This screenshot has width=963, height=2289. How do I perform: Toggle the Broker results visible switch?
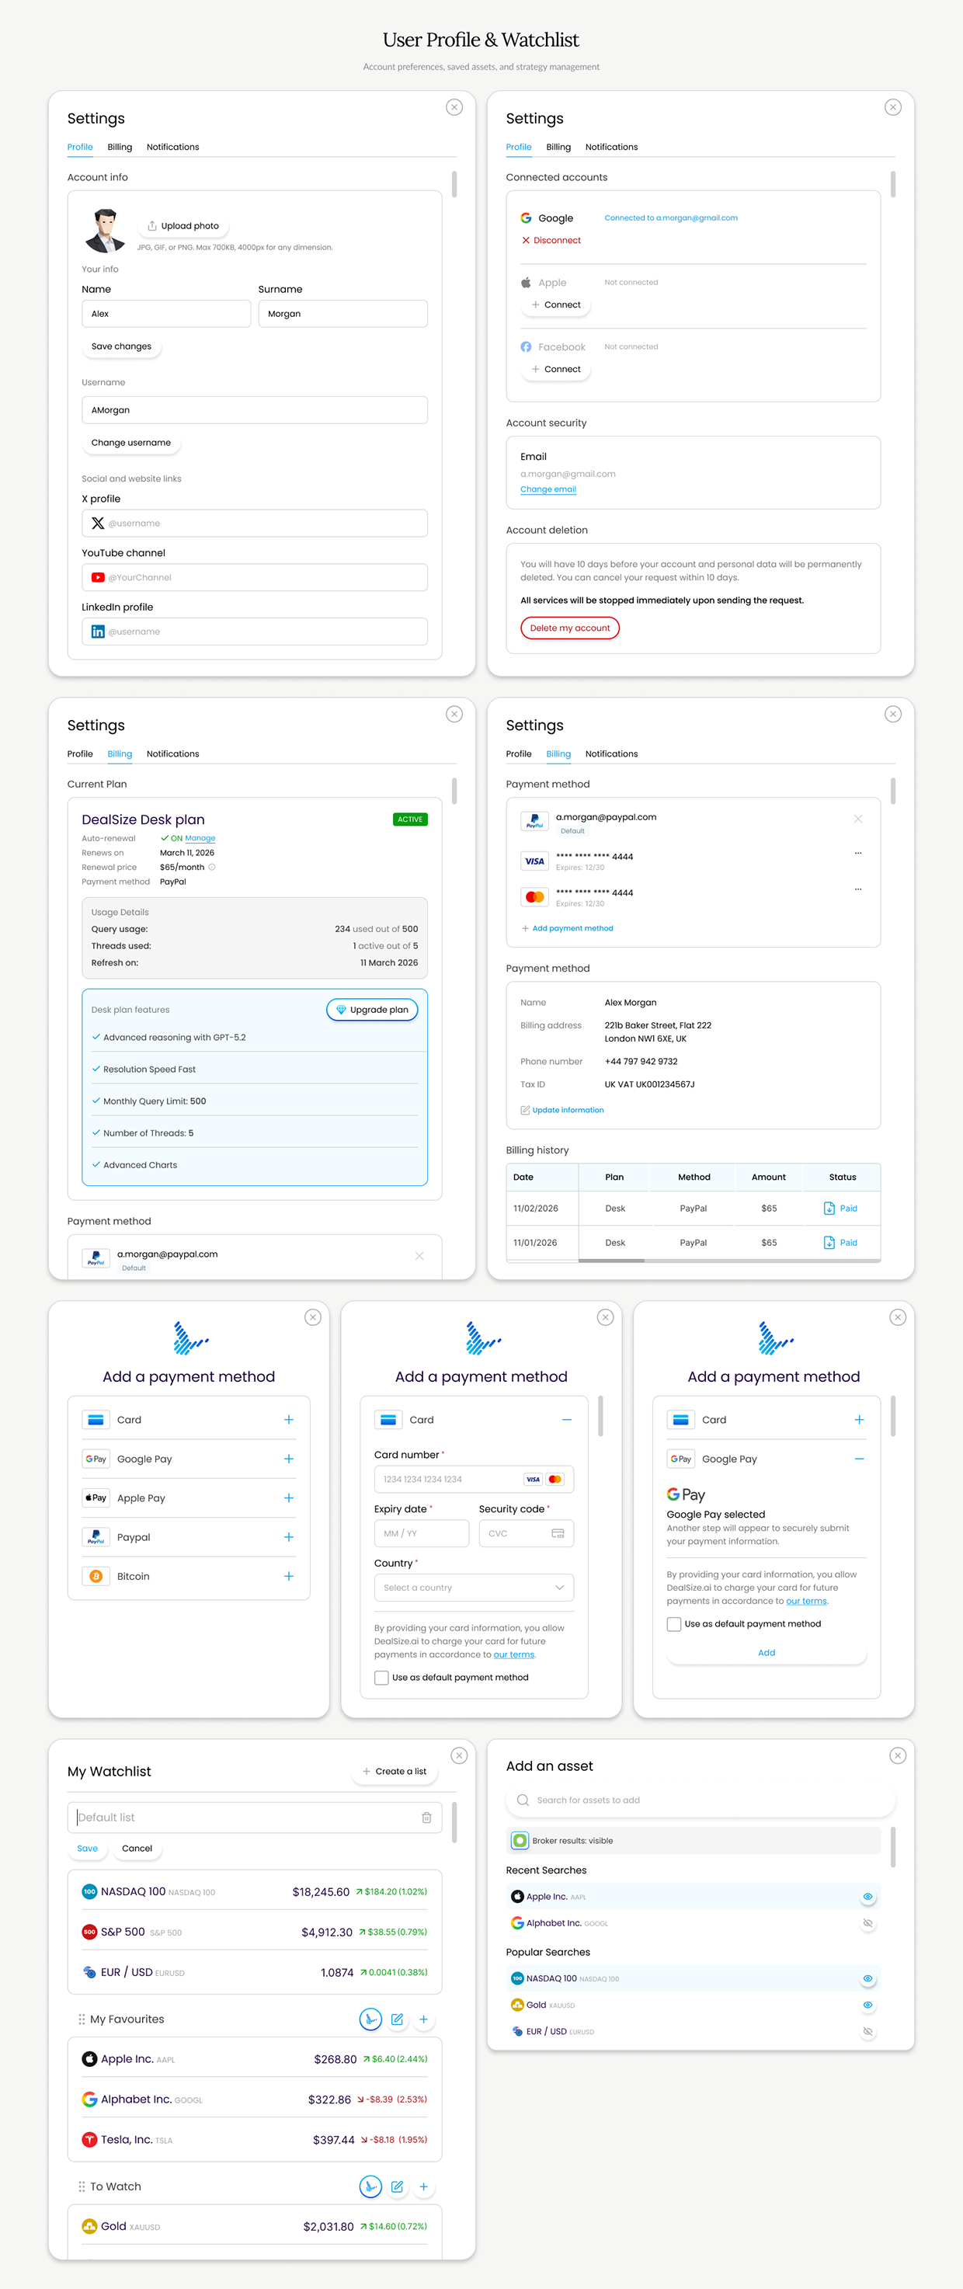520,1840
